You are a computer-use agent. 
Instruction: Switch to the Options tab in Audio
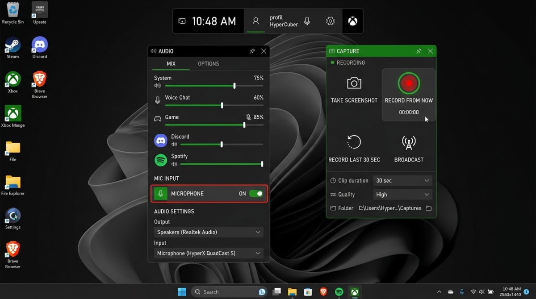click(x=208, y=63)
